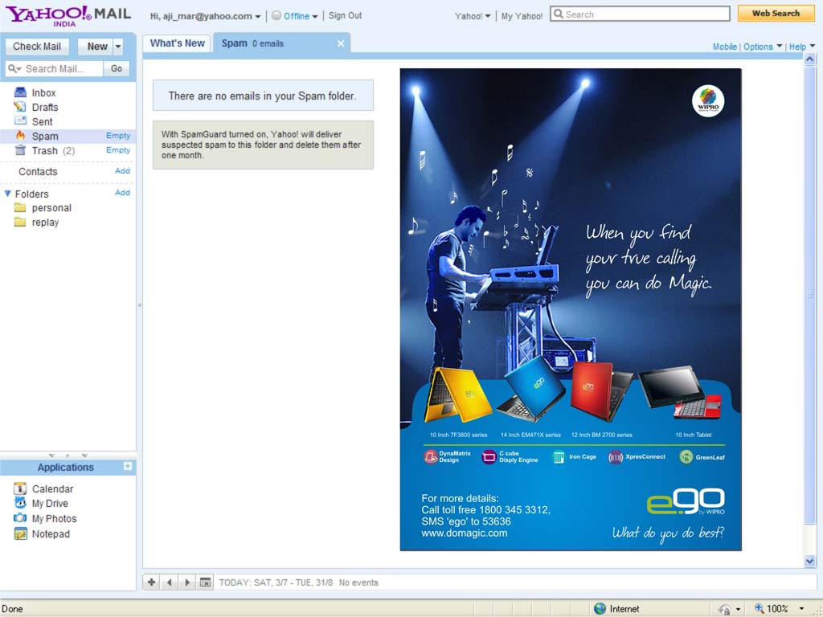Open the zoom level 100% dropdown
The width and height of the screenshot is (823, 617).
(x=802, y=609)
